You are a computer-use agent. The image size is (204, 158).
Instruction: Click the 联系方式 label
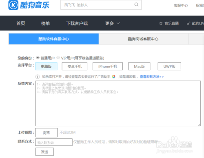tap(26, 141)
